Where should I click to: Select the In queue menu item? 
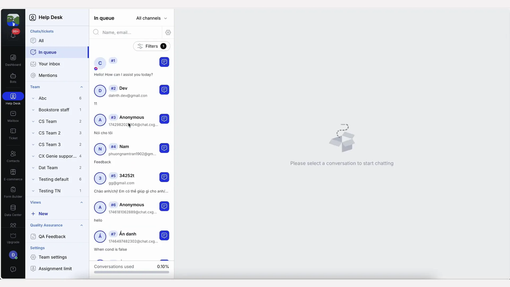point(57,52)
